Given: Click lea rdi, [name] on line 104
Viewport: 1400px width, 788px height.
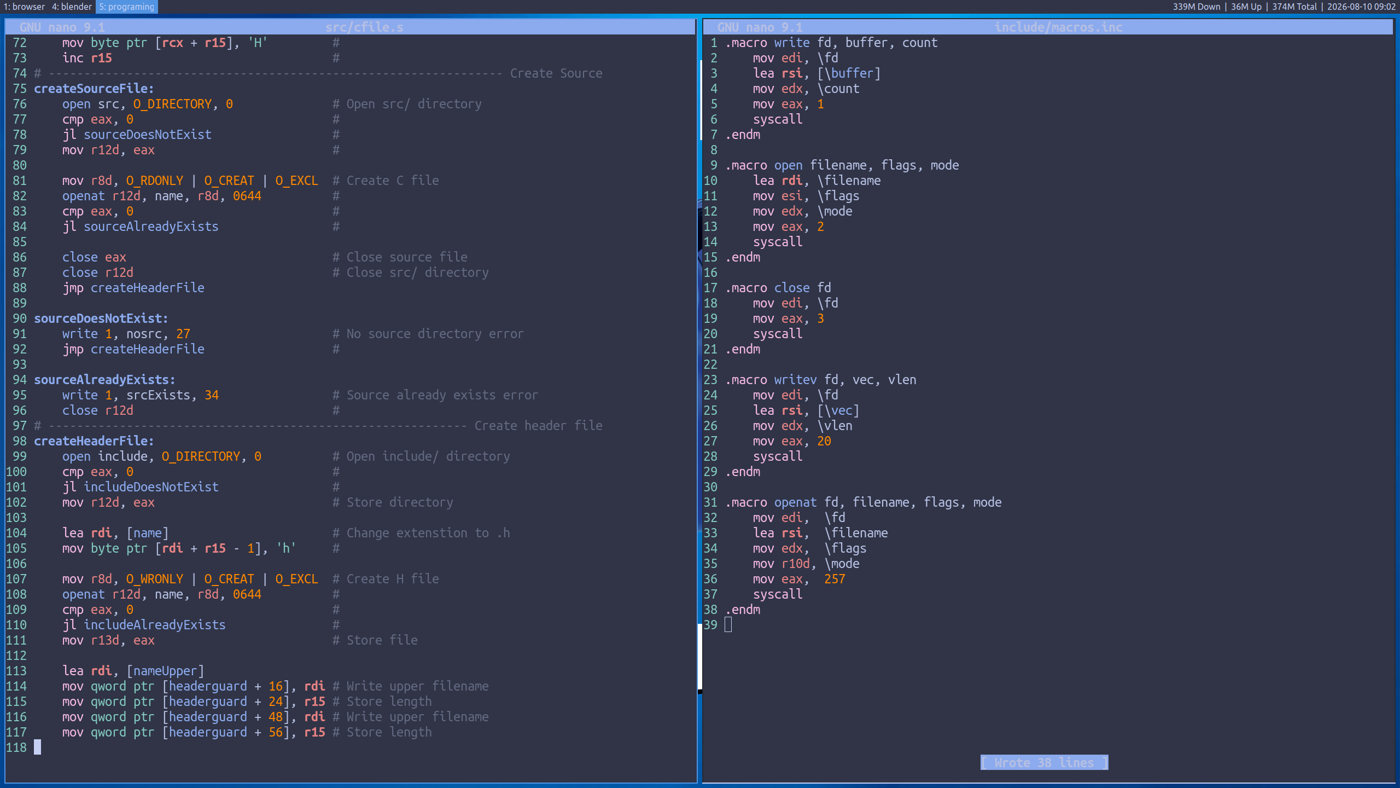Looking at the screenshot, I should point(115,533).
